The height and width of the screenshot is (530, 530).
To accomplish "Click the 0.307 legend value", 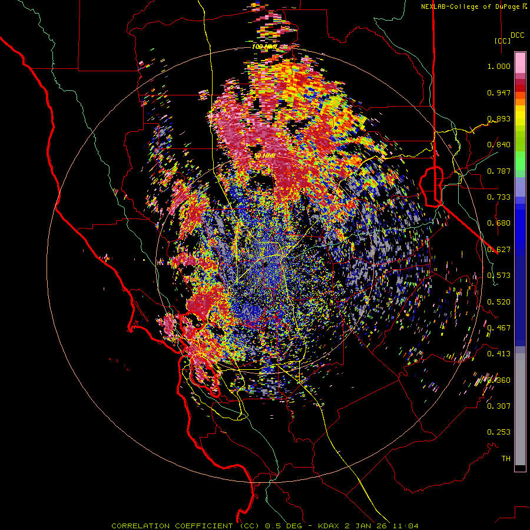I will (x=499, y=406).
